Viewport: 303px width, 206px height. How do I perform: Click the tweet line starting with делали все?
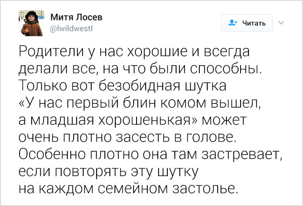click(x=140, y=69)
